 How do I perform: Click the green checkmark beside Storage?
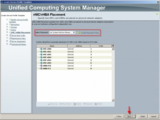tap(10, 27)
